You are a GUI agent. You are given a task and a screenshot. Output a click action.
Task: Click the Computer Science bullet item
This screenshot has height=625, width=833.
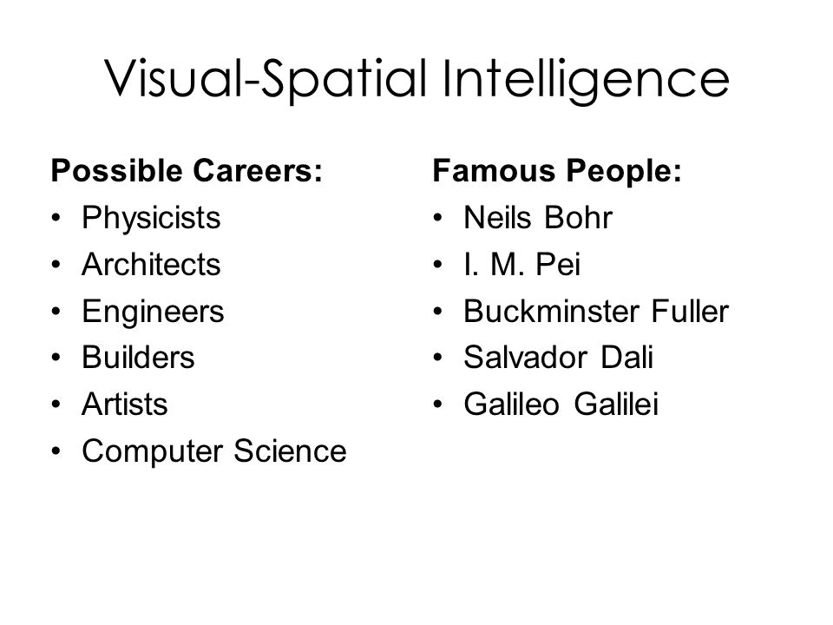point(214,451)
